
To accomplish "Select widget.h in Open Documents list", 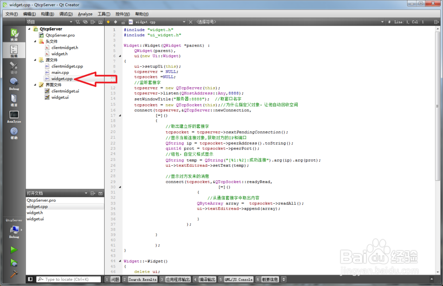I will pos(35,213).
